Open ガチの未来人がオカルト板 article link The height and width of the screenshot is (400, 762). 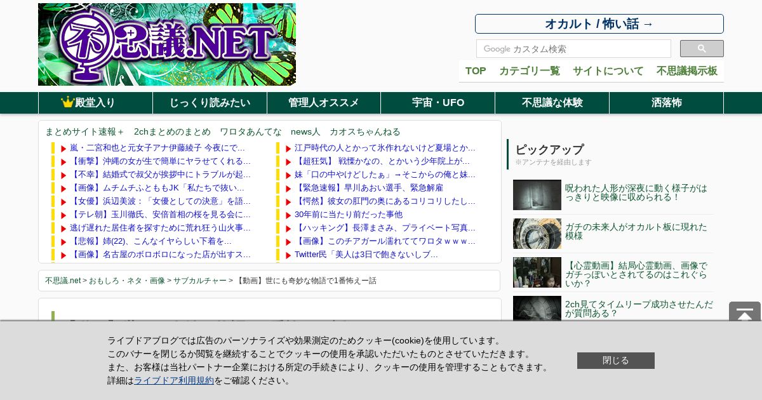click(x=636, y=231)
